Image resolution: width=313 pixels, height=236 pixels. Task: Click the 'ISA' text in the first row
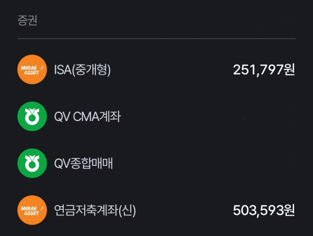[x=63, y=70]
